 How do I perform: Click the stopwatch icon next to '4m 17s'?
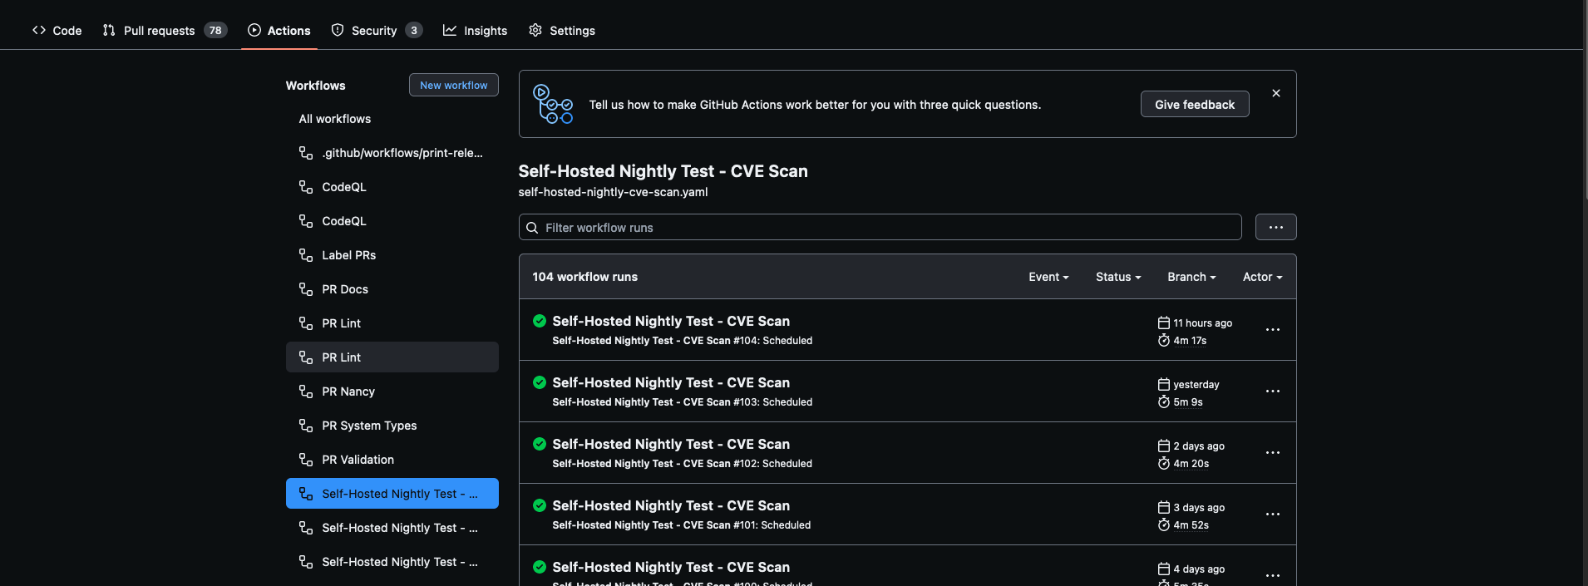click(1164, 340)
